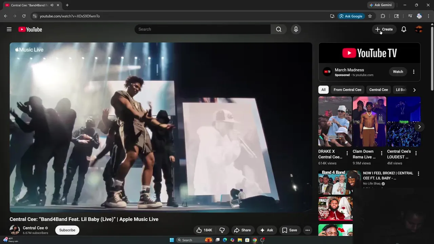Screen dimensions: 434x244
Task: Start voice search with microphone icon
Action: (296, 29)
